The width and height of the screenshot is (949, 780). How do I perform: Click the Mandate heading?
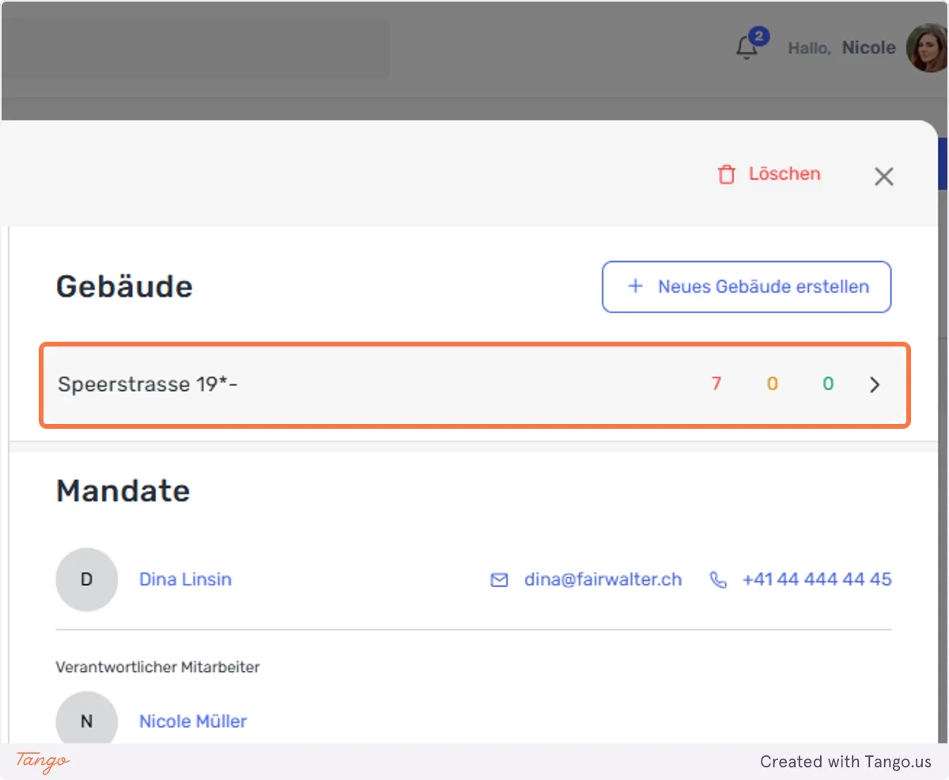pos(123,491)
